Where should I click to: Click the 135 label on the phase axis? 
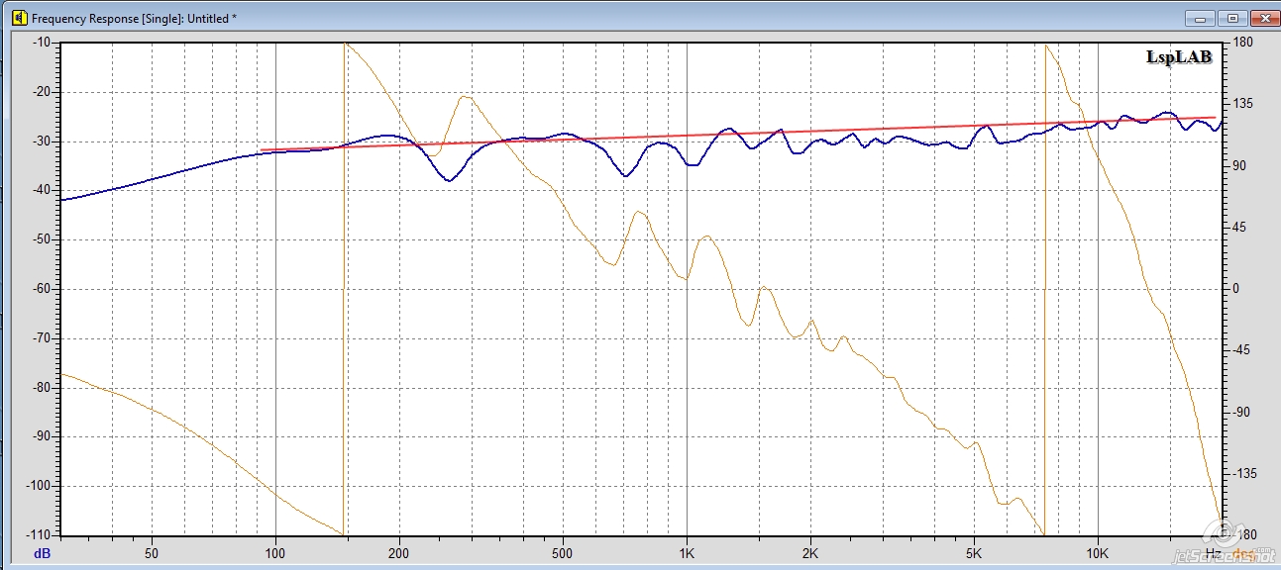coord(1242,104)
